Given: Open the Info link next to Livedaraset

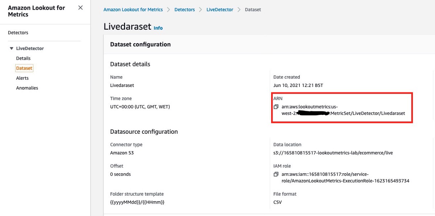Looking at the screenshot, I should [x=158, y=28].
